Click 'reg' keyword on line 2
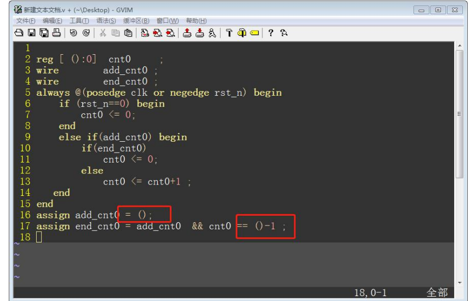Viewport: 470px width, 301px height. point(45,59)
